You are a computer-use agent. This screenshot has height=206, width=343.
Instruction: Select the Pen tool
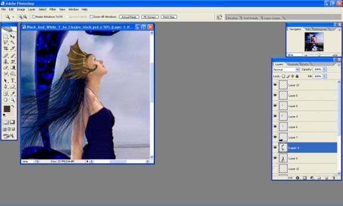click(6, 86)
